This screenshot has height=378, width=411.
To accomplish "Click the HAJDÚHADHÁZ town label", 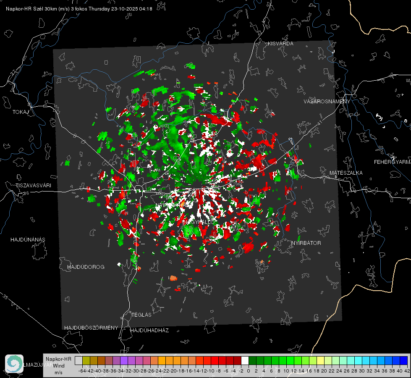I will pyautogui.click(x=149, y=331).
